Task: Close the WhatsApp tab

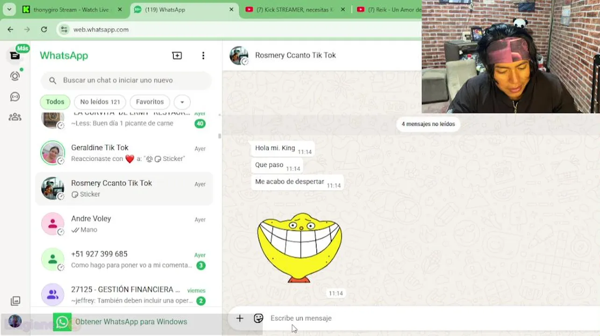Action: pos(231,9)
